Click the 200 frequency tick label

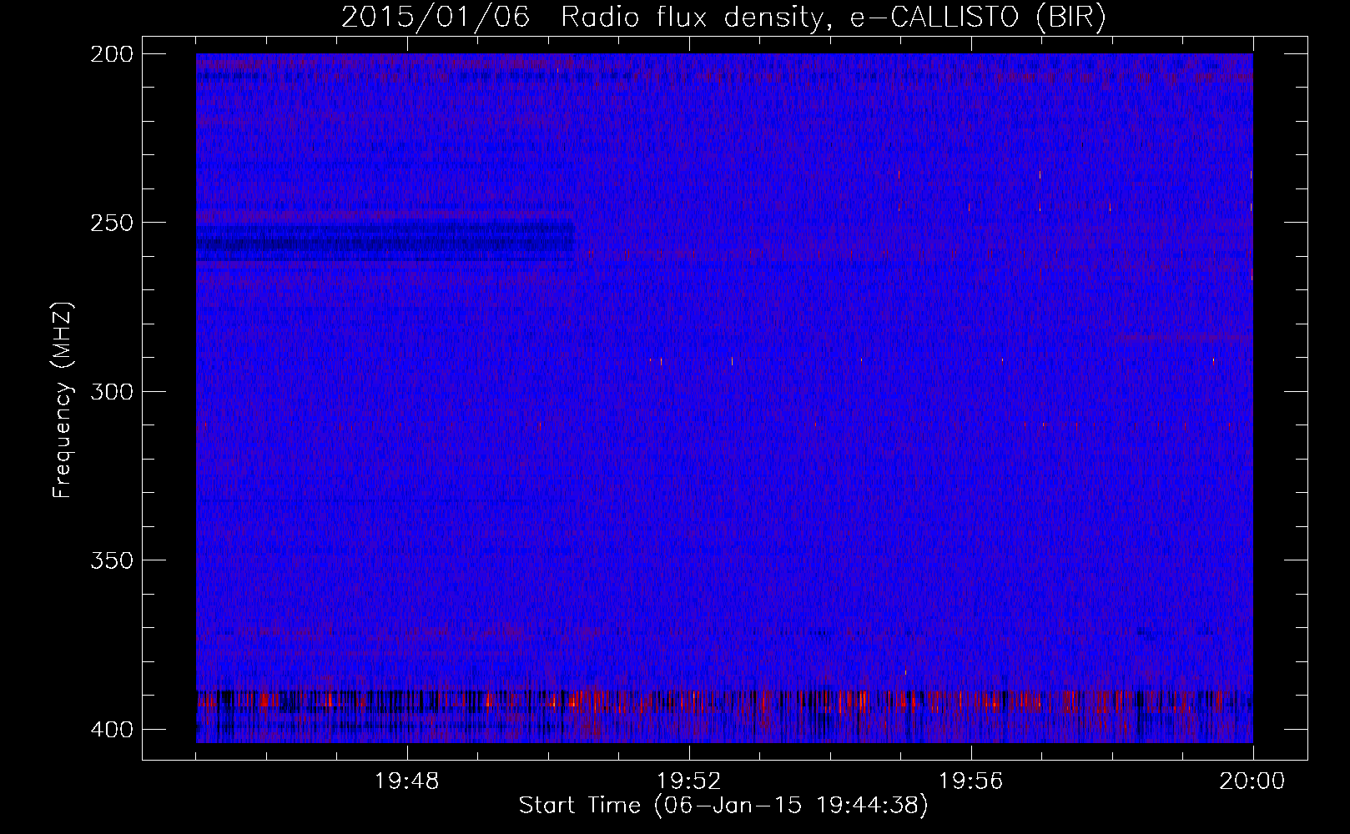coord(112,54)
